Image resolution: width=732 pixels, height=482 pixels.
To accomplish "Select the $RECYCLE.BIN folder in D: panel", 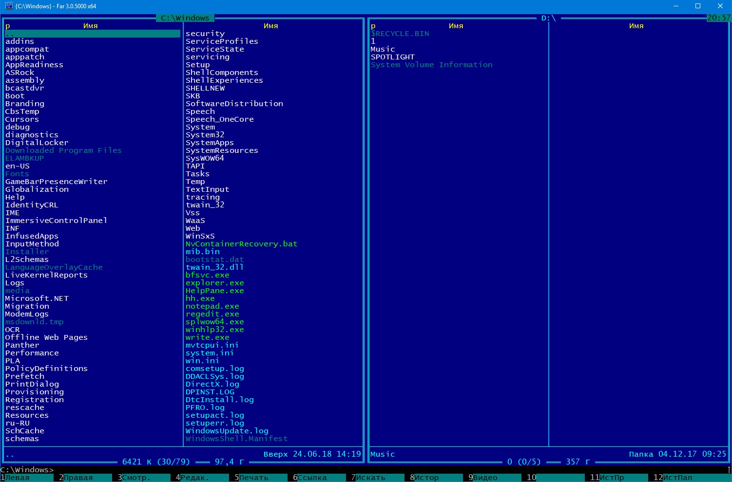I will 400,34.
